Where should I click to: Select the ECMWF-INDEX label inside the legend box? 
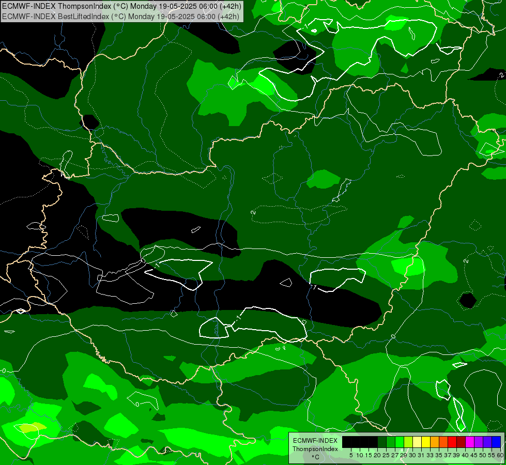click(x=315, y=441)
